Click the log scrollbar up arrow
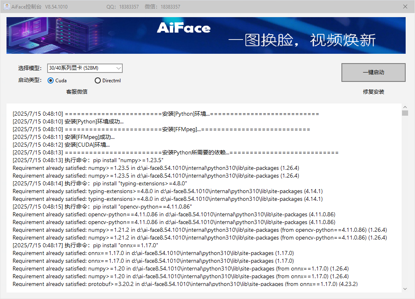Image resolution: width=415 pixels, height=299 pixels. pyautogui.click(x=405, y=107)
